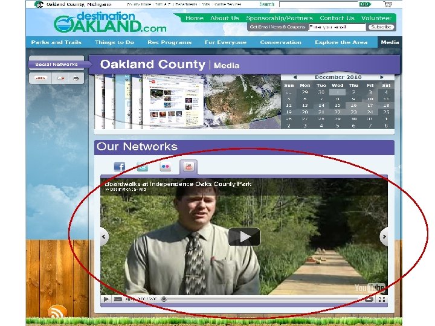The image size is (435, 326).
Task: Click the Departments link in the top bar
Action: (186, 4)
